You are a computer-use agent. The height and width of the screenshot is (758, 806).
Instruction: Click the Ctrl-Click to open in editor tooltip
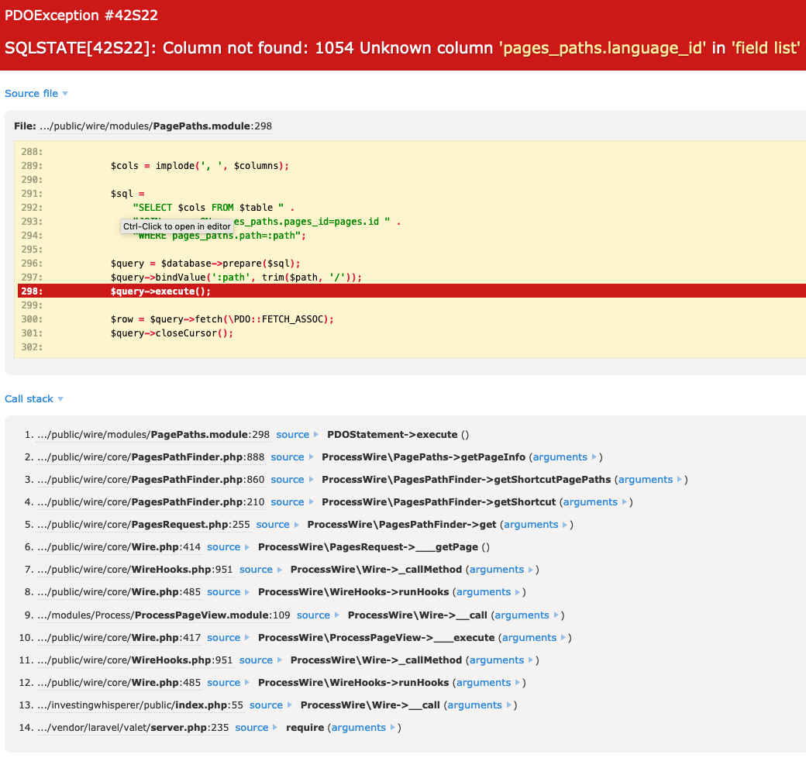[177, 226]
